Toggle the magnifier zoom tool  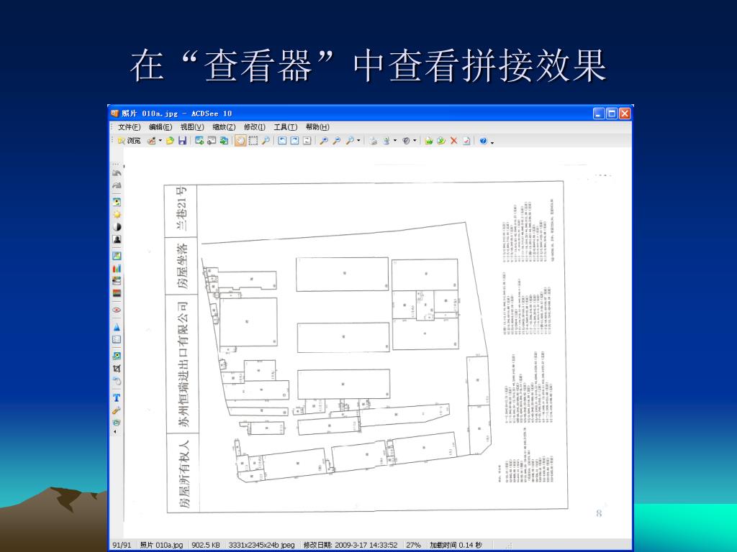point(266,140)
